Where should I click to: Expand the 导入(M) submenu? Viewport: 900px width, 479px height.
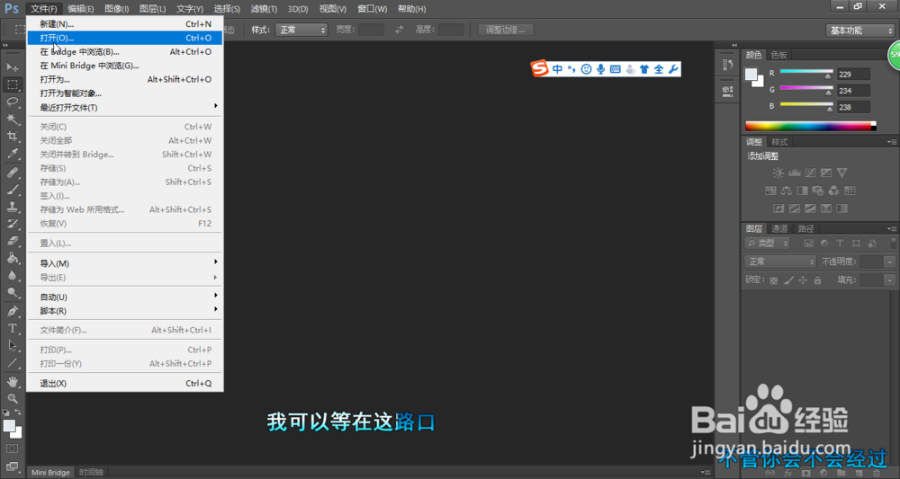(124, 263)
